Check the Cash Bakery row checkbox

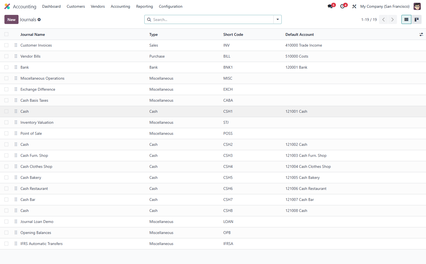6,177
